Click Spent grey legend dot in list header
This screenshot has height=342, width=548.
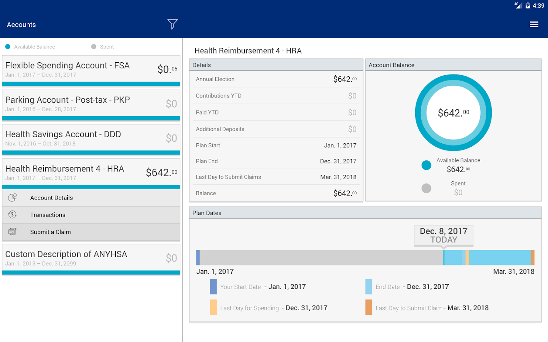(94, 47)
